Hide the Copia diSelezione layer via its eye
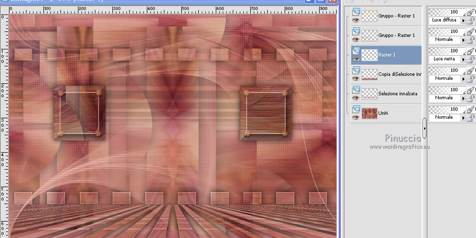476x238 pixels. (x=356, y=78)
